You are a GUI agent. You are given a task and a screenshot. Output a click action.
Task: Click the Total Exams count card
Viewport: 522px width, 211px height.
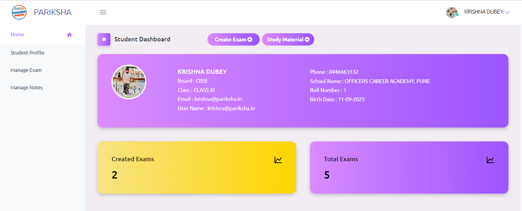[x=409, y=167]
